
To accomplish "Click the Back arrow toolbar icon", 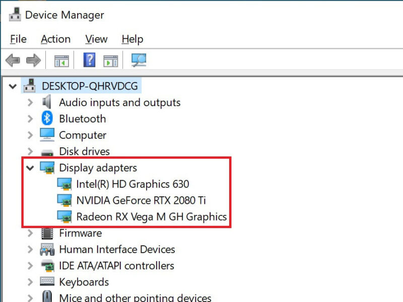I will (13, 60).
